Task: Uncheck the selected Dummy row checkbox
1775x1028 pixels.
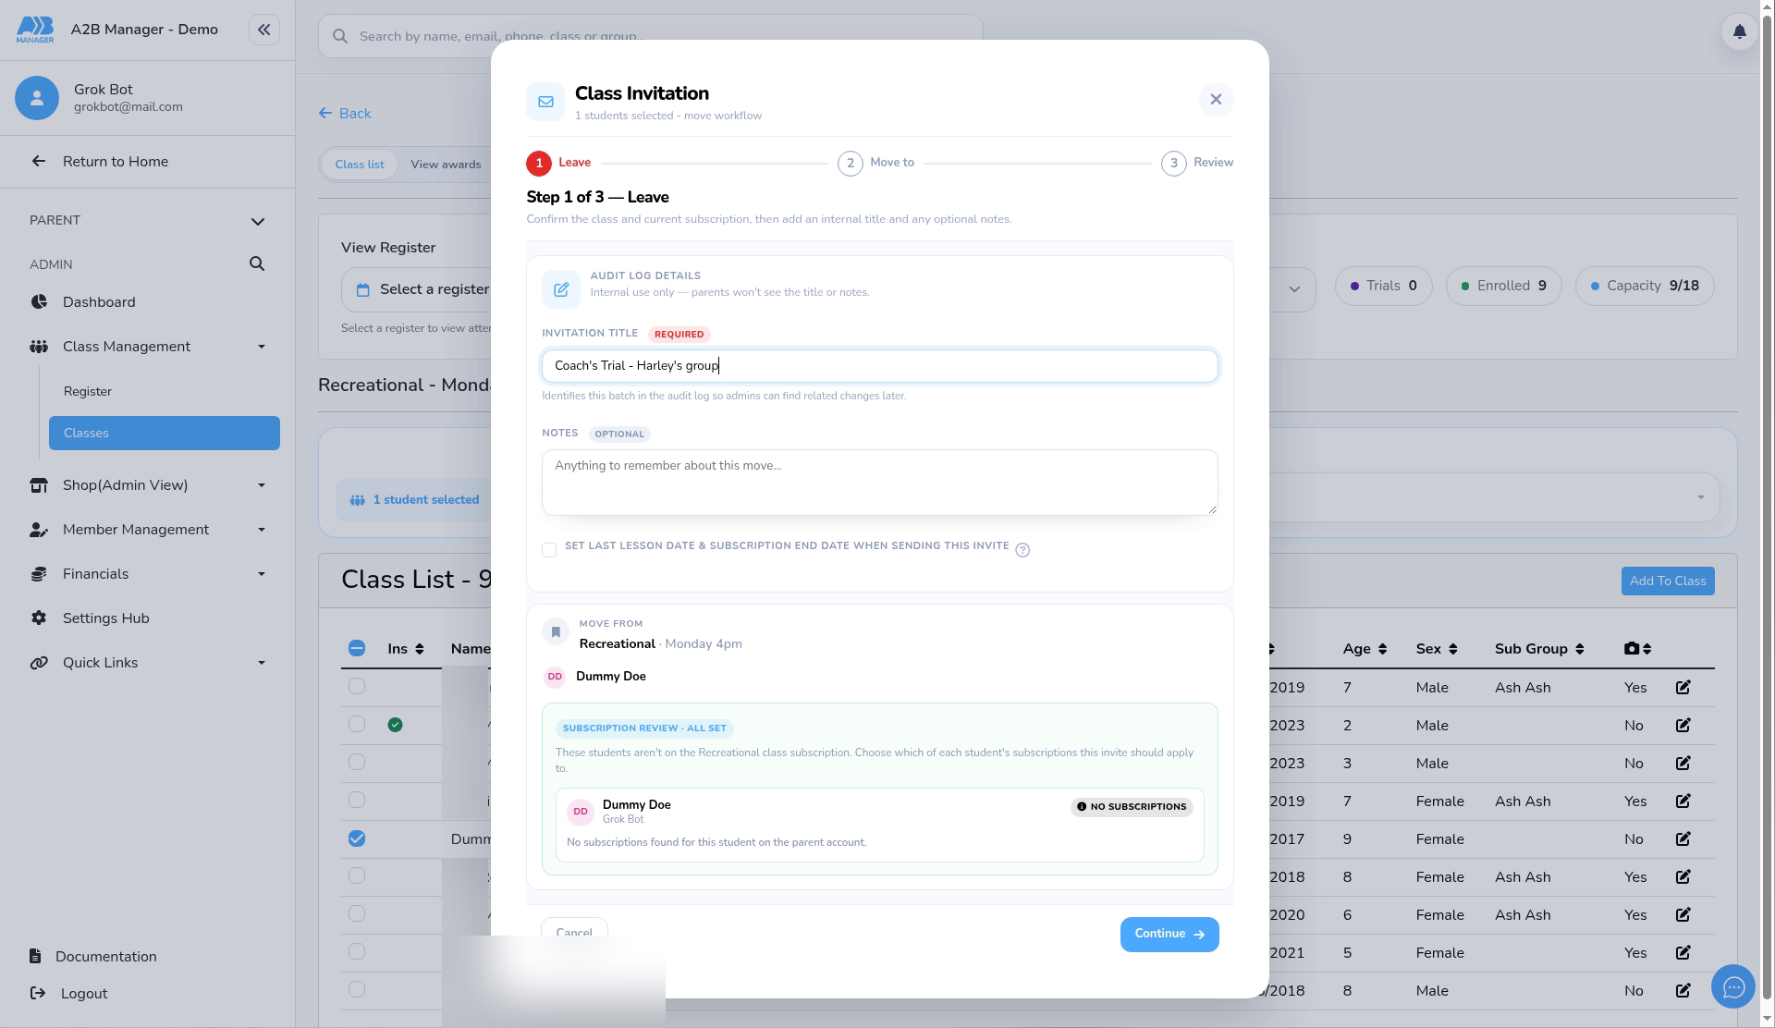Action: 357,838
